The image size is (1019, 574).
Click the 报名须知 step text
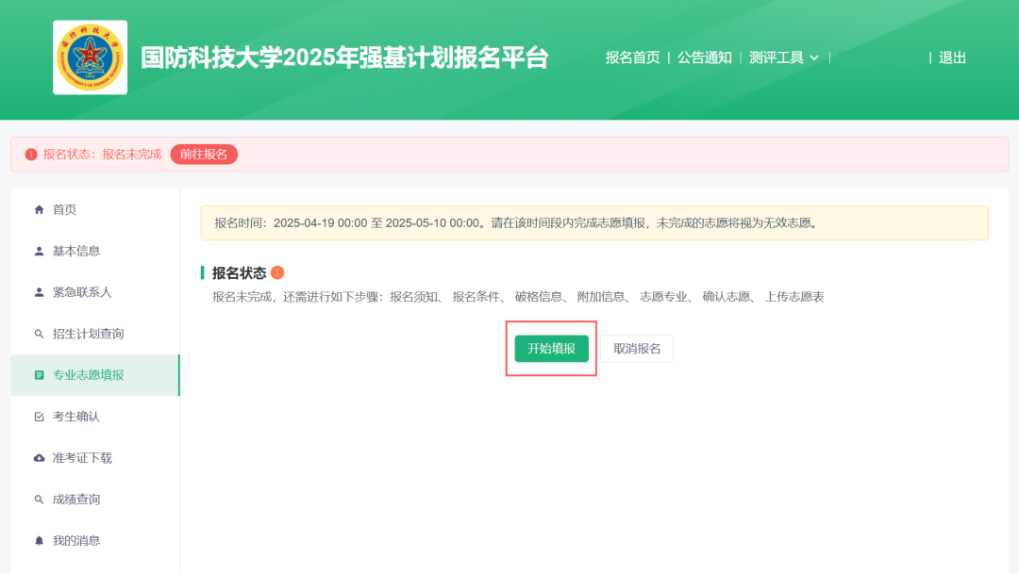414,297
